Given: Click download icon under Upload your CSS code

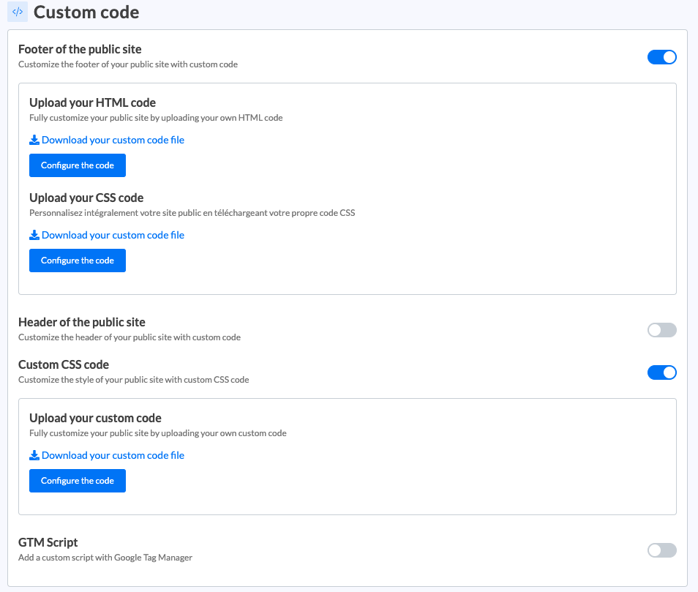Looking at the screenshot, I should click(x=34, y=235).
